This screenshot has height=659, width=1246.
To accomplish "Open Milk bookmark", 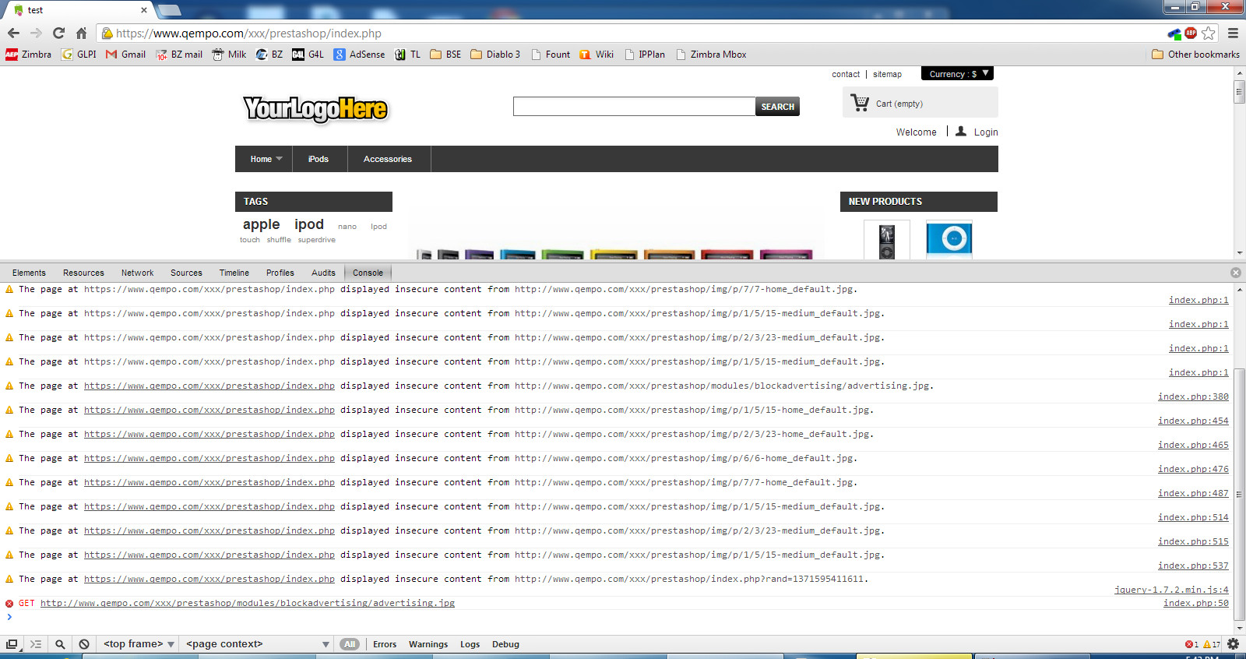I will coord(229,55).
